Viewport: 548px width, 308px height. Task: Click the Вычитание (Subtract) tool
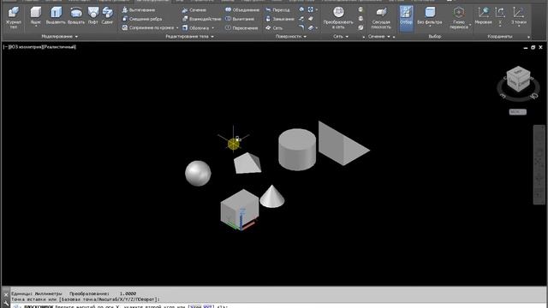[x=240, y=19]
